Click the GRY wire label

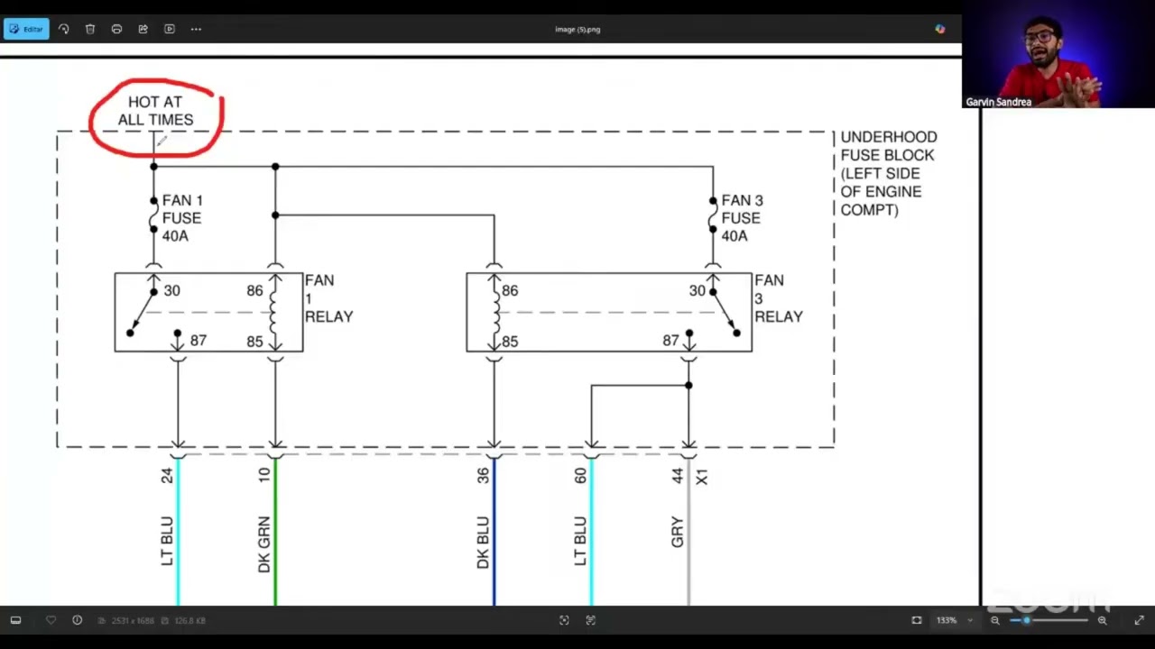tap(677, 532)
